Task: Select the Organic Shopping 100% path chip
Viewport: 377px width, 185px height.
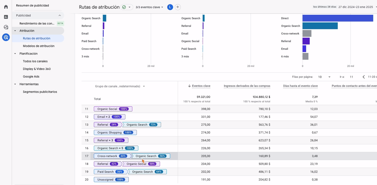Action: pos(115,133)
